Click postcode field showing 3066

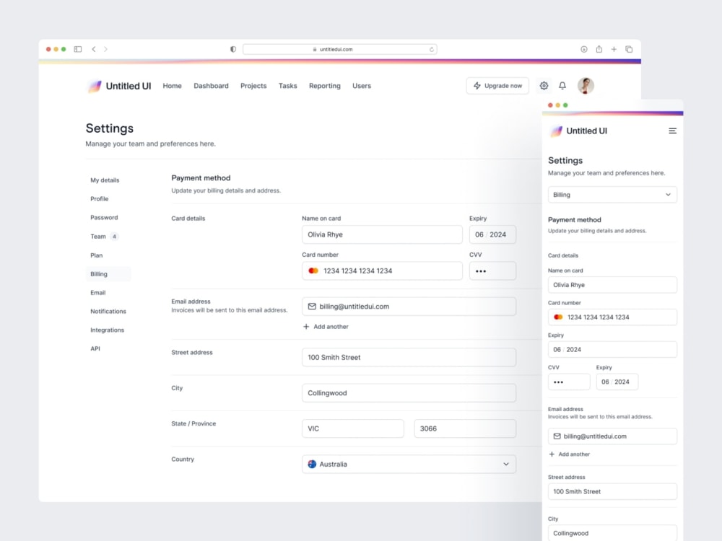[465, 428]
